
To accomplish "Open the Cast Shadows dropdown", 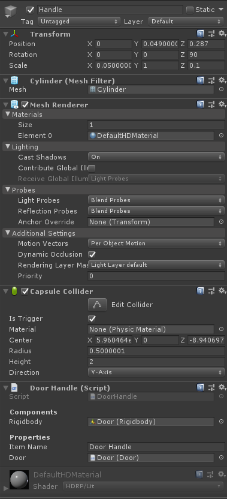I will tap(156, 157).
